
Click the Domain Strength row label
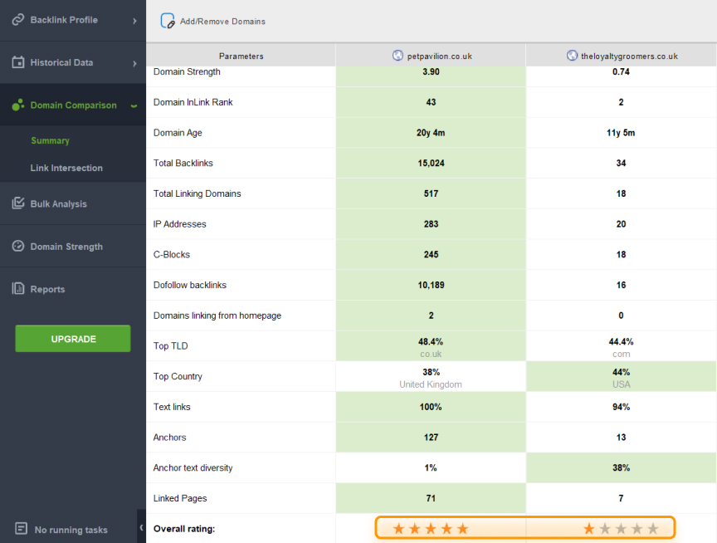(187, 72)
